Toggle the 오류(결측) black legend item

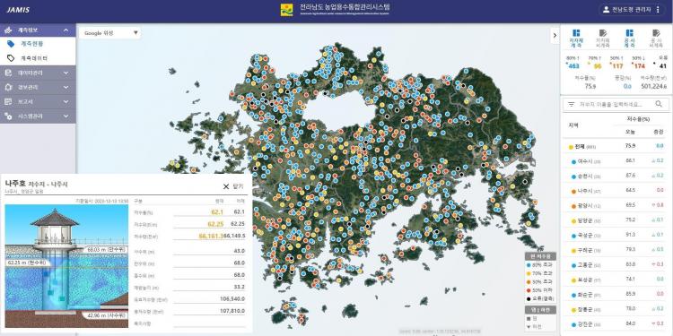click(x=540, y=298)
